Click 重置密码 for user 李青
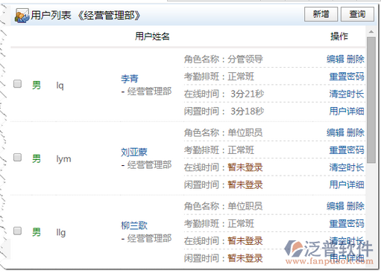381x273 pixels. click(347, 77)
